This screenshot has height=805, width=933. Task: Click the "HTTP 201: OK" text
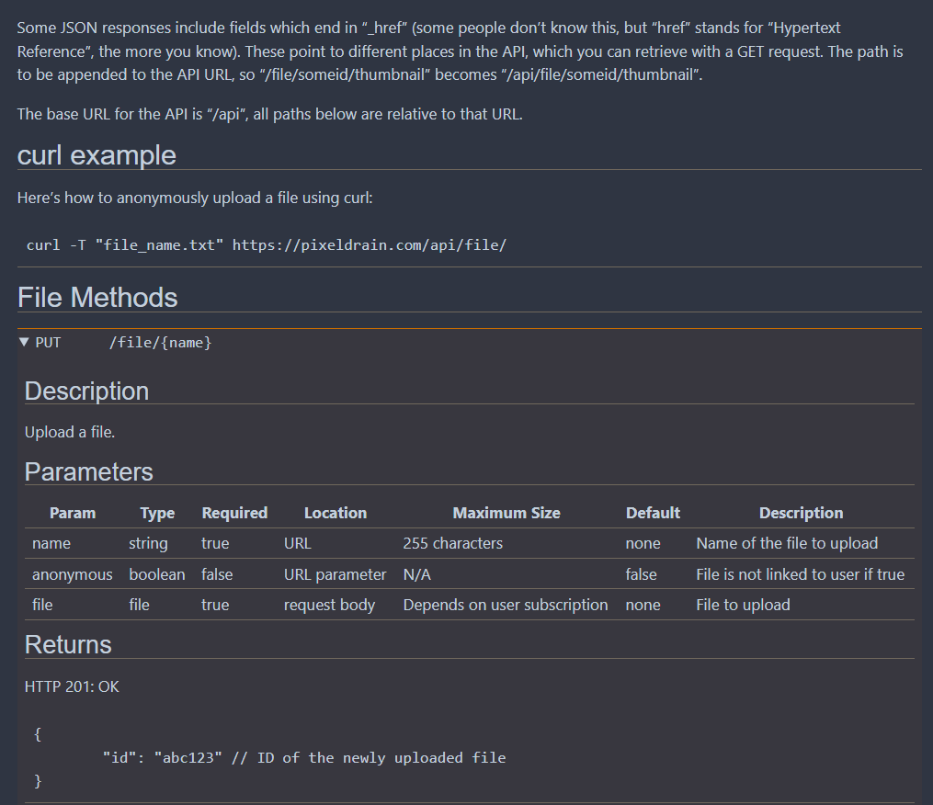72,686
